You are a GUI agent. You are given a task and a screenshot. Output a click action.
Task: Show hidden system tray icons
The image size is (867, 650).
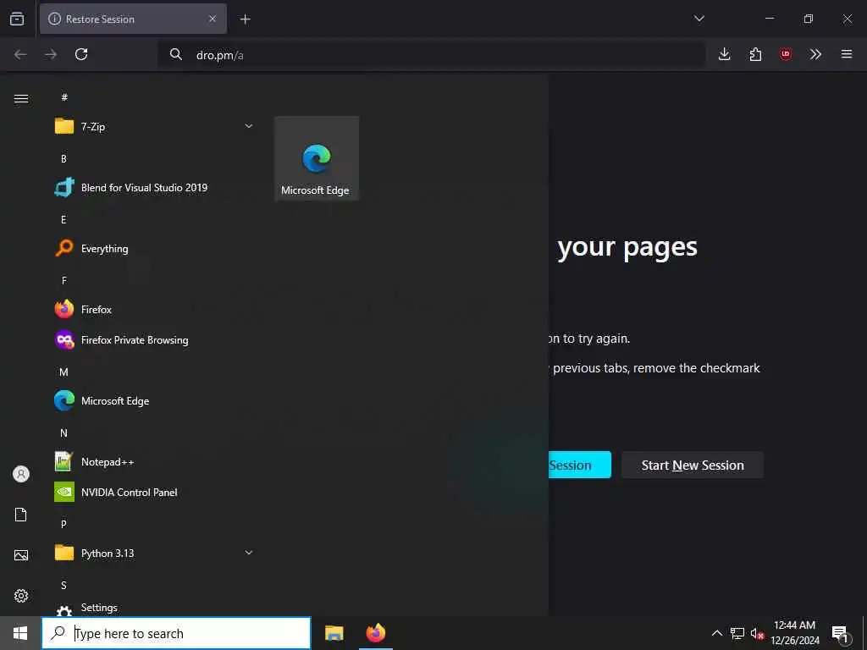point(716,633)
